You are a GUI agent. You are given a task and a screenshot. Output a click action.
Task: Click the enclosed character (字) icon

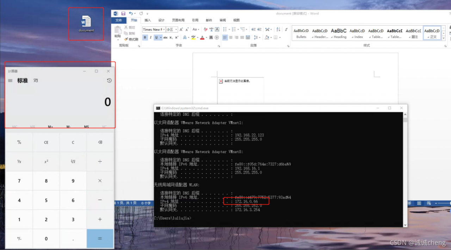(x=217, y=37)
